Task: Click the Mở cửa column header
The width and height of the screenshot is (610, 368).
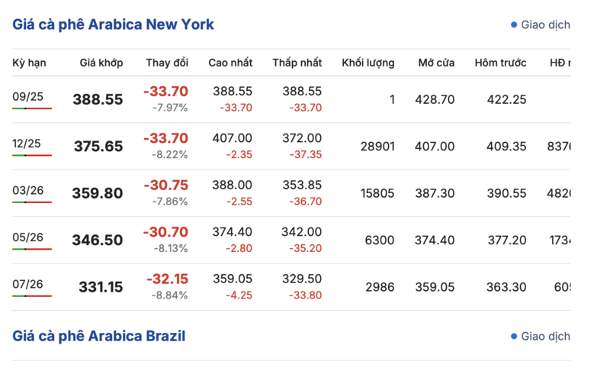Action: coord(436,63)
